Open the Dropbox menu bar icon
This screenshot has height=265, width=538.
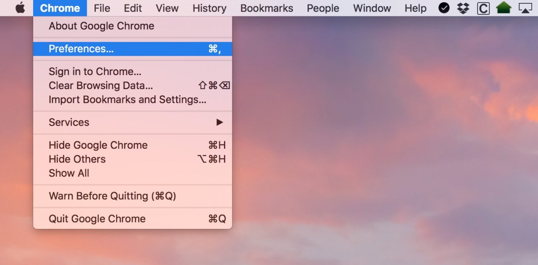pyautogui.click(x=463, y=8)
